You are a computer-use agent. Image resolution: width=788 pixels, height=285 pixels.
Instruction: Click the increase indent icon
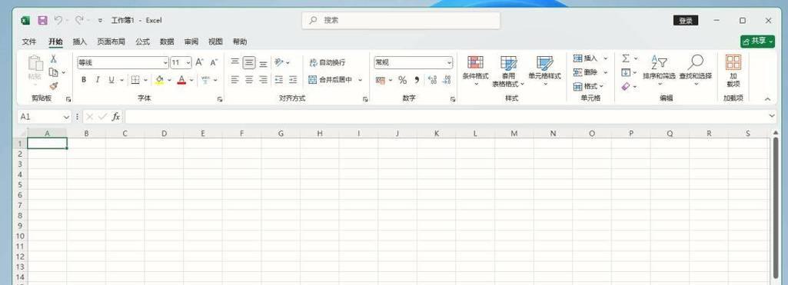click(293, 79)
